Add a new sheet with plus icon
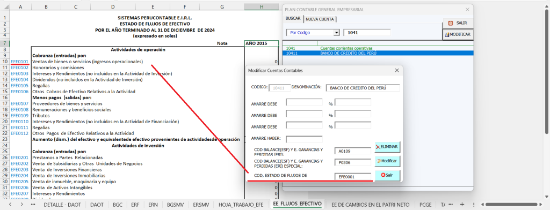The image size is (550, 210). [x=462, y=205]
